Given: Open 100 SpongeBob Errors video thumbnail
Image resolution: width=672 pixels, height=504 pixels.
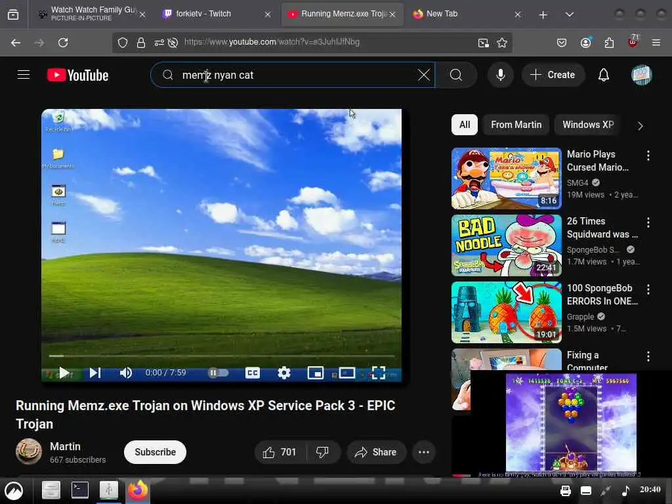Looking at the screenshot, I should click(x=506, y=312).
